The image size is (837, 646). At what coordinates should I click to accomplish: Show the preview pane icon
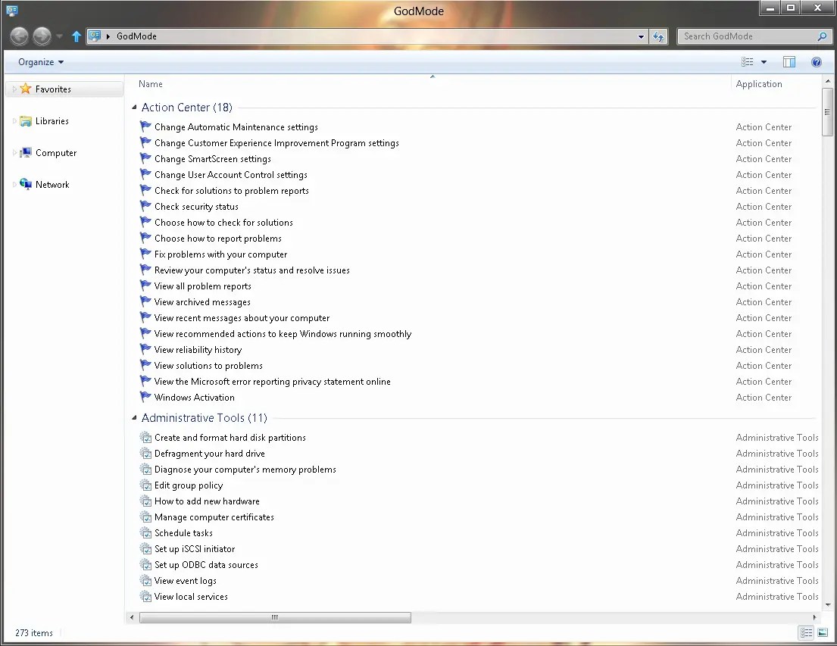pos(789,62)
